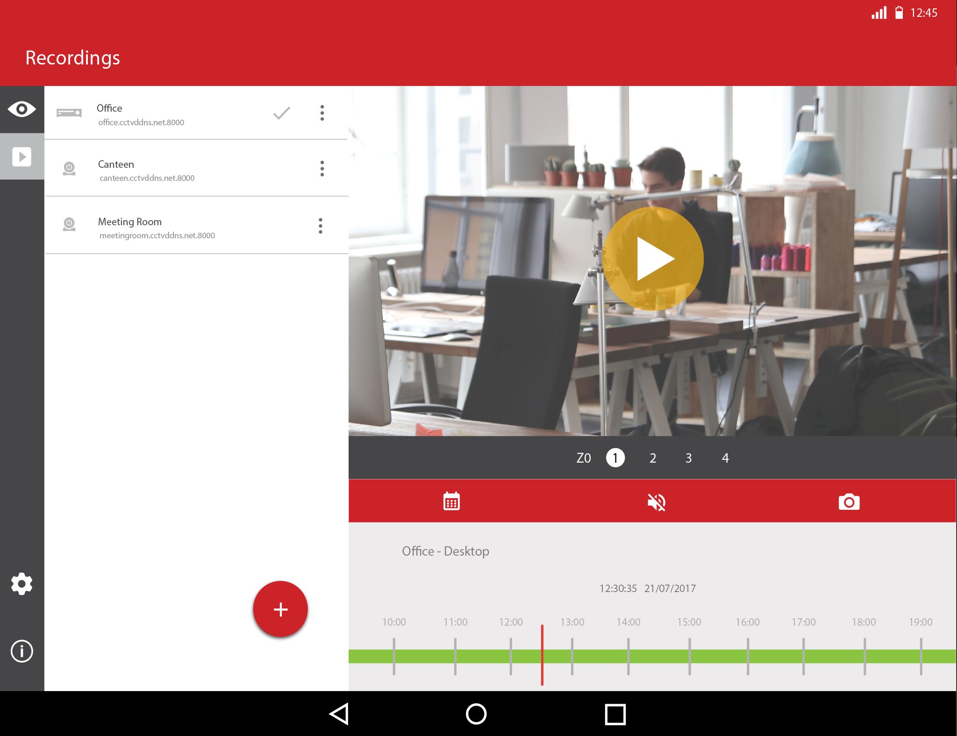Jump to 18:00 on the timeline

tap(864, 622)
